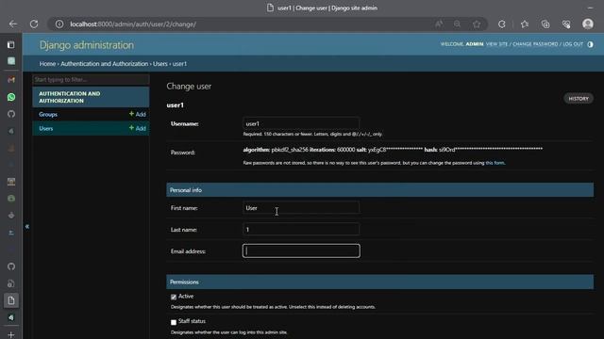This screenshot has width=604, height=339.
Task: Click the password hash algorithm text
Action: tap(393, 150)
